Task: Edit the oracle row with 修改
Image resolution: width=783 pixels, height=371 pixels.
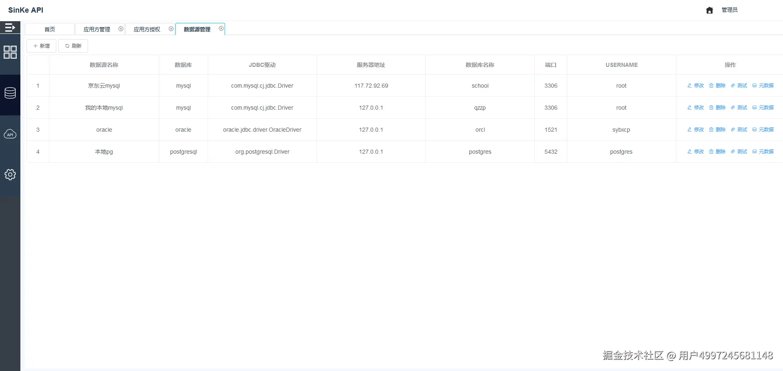Action: [696, 130]
